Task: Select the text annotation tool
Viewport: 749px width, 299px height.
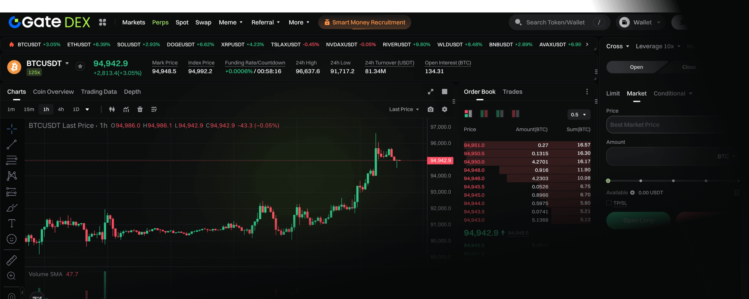Action: (x=12, y=223)
